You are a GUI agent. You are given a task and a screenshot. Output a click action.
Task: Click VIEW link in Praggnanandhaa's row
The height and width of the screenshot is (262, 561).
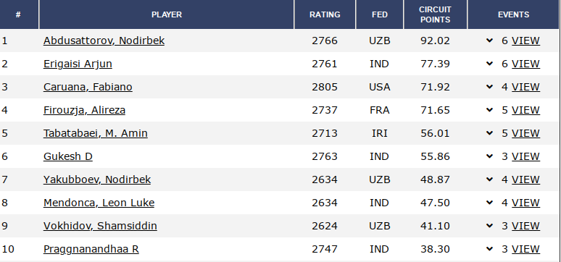click(525, 249)
